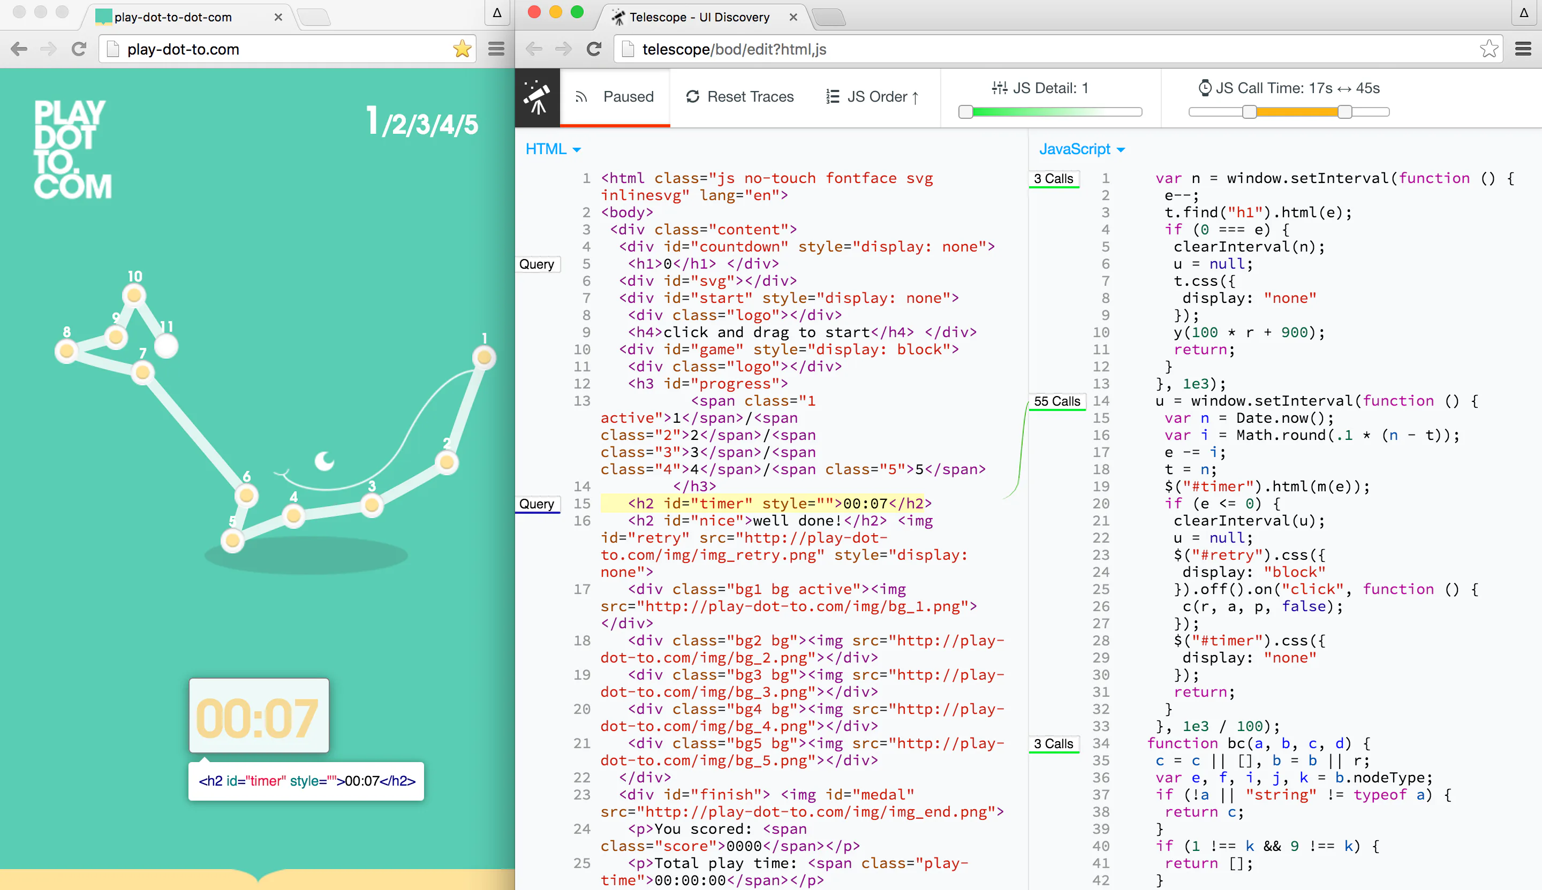Click the telescope URL address field
Image resolution: width=1542 pixels, height=890 pixels.
point(1039,49)
